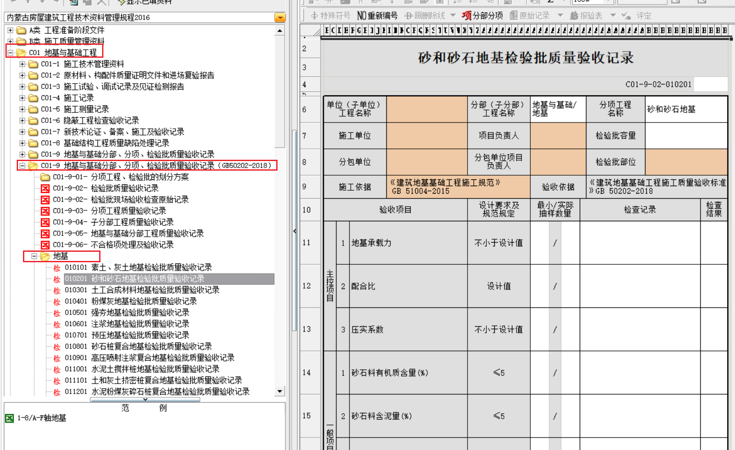Click the empty 检验批容量 value cell
The height and width of the screenshot is (450, 735).
[686, 136]
